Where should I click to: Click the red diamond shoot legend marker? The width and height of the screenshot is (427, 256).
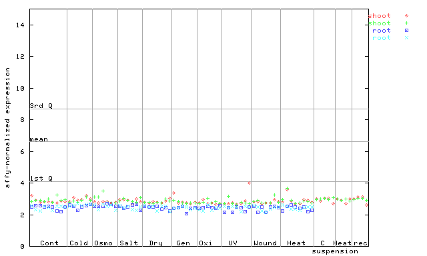pos(406,16)
